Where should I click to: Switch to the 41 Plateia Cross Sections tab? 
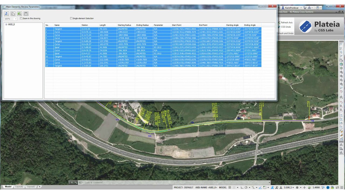pyautogui.click(x=301, y=12)
